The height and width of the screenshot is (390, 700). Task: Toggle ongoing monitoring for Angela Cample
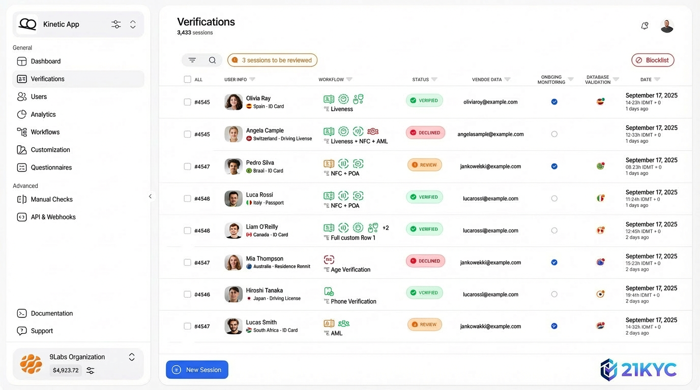(x=554, y=134)
